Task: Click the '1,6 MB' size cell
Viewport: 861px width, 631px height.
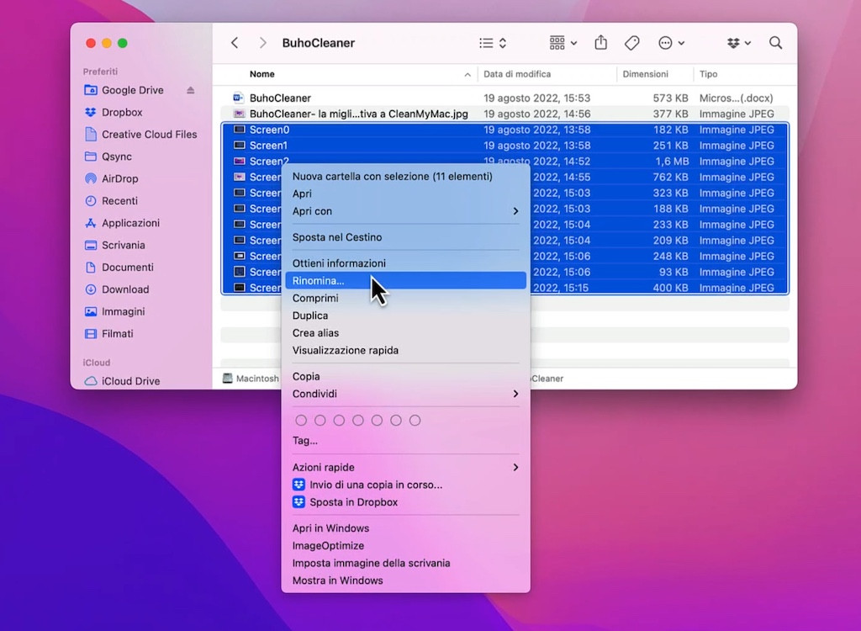Action: 672,162
